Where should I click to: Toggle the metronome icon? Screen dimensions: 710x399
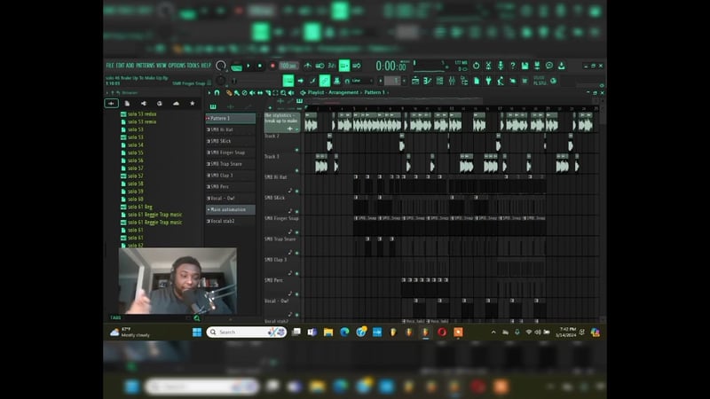(x=308, y=66)
